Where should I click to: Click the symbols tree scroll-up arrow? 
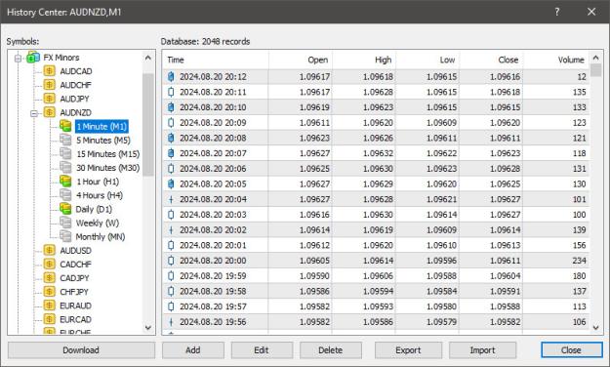click(x=147, y=58)
